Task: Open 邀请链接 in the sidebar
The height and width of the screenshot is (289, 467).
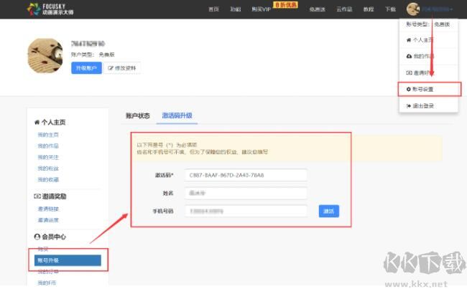Action: coord(48,209)
